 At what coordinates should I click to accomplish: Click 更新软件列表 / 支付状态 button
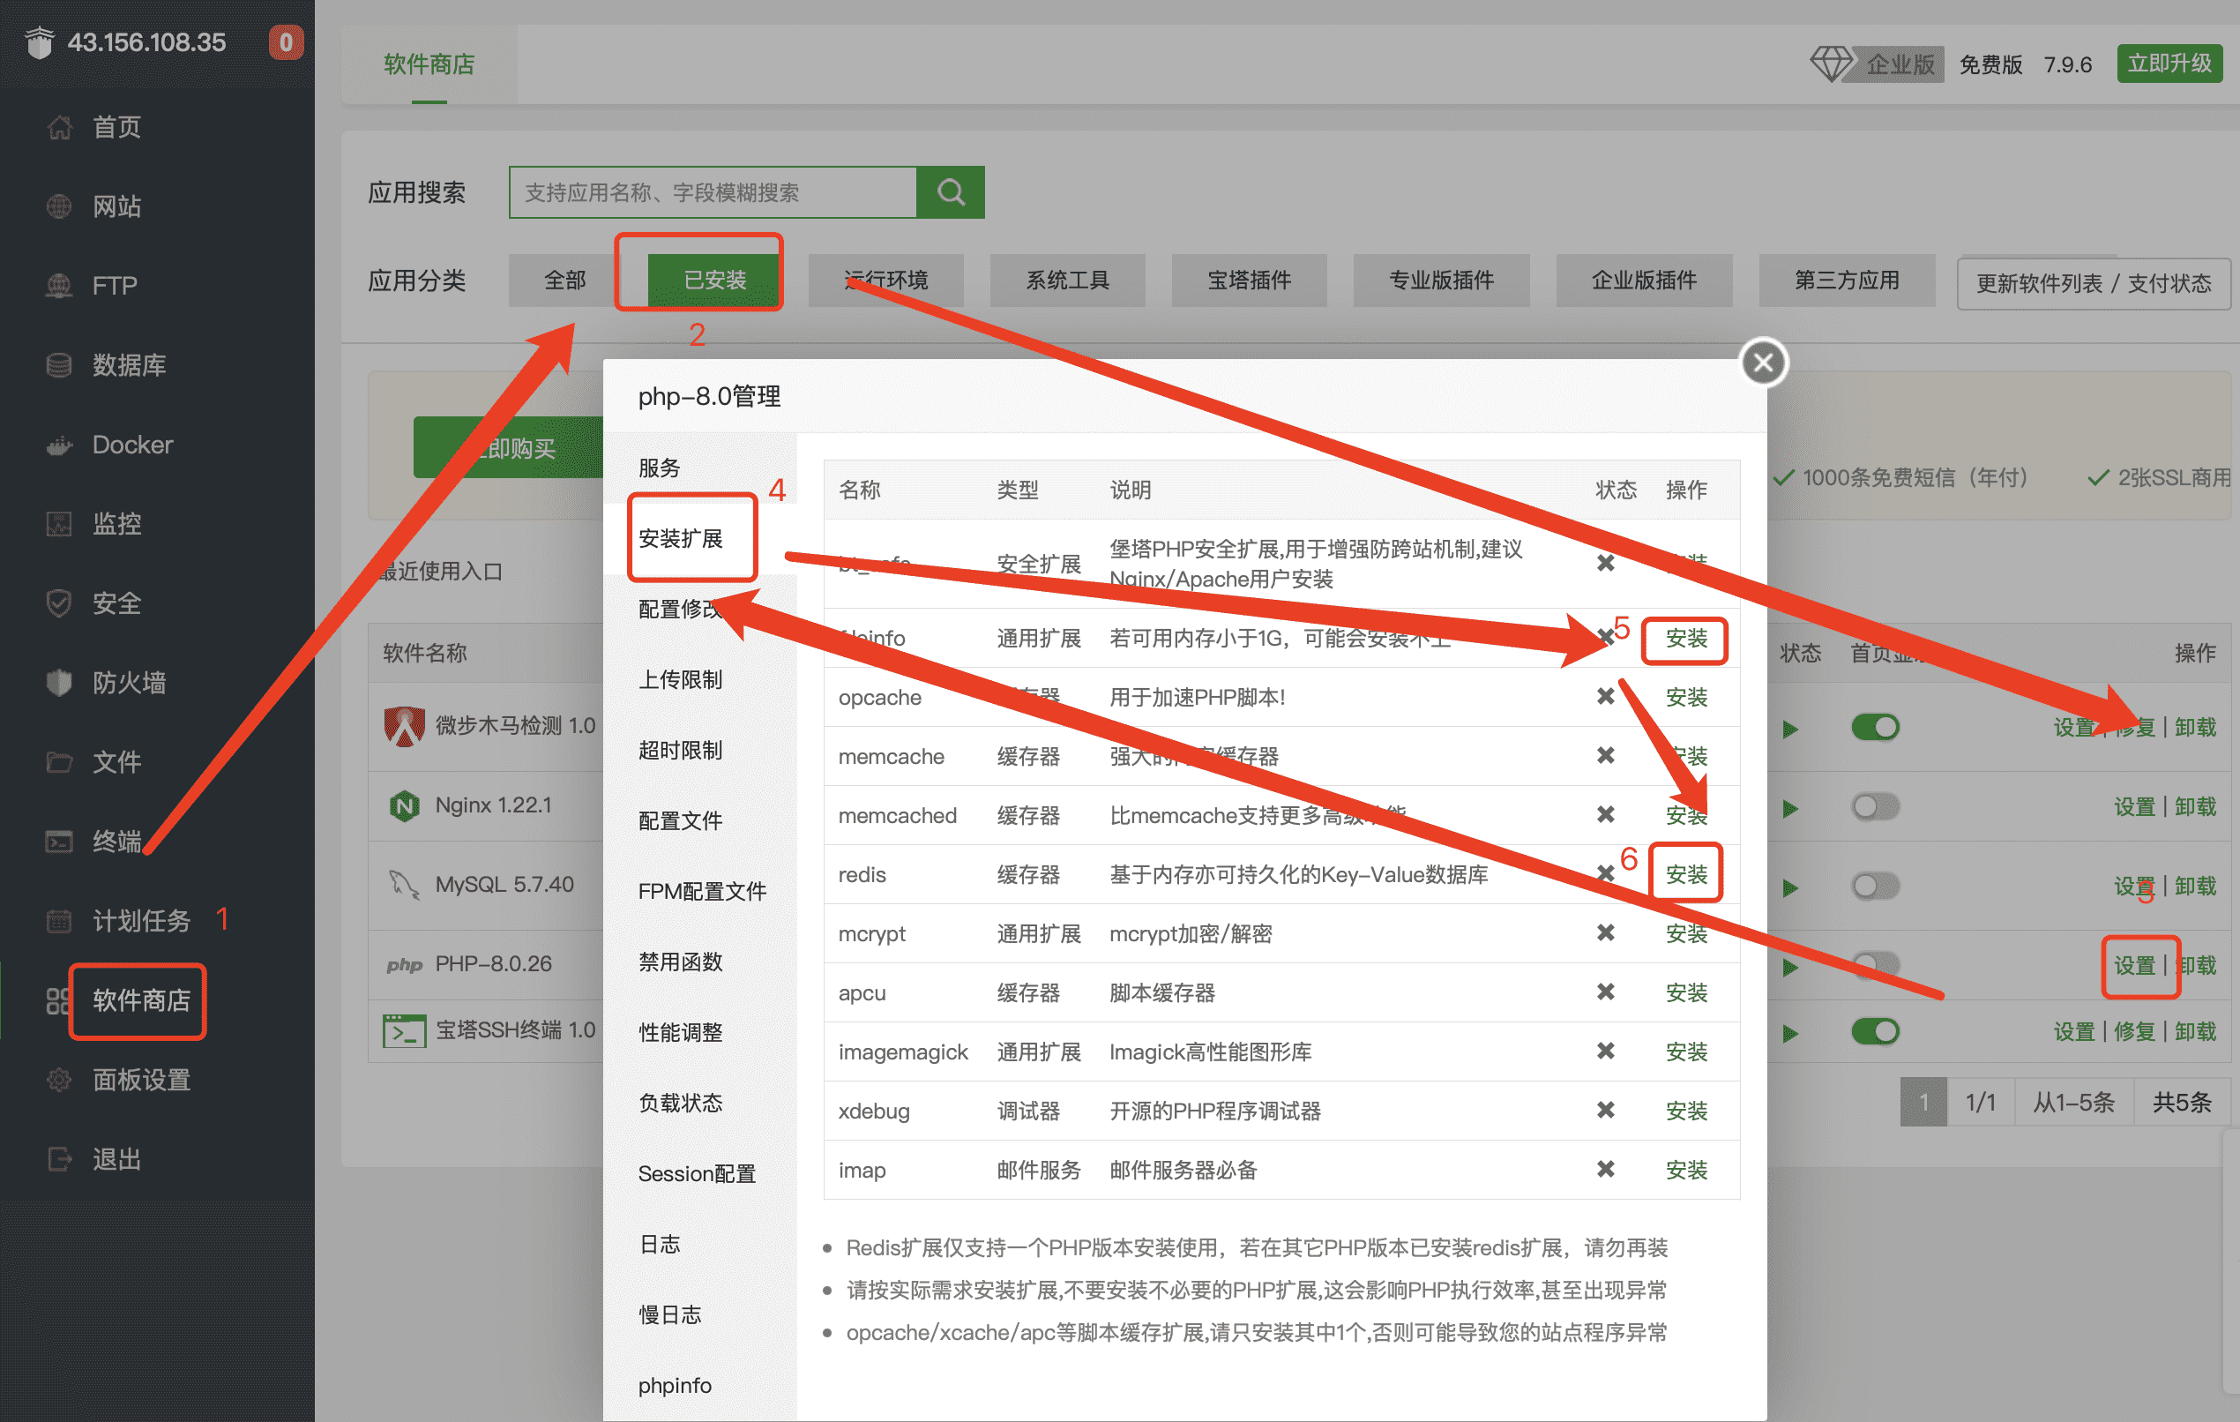(x=2093, y=283)
